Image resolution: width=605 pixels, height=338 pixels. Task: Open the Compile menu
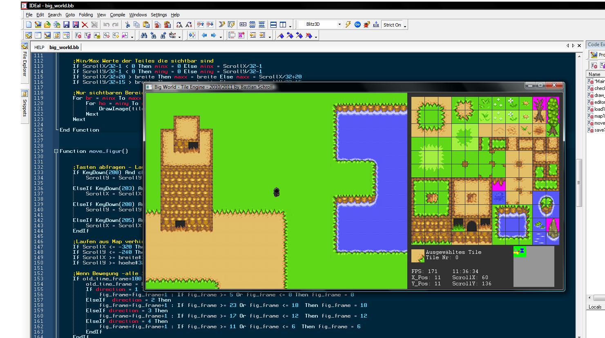118,15
